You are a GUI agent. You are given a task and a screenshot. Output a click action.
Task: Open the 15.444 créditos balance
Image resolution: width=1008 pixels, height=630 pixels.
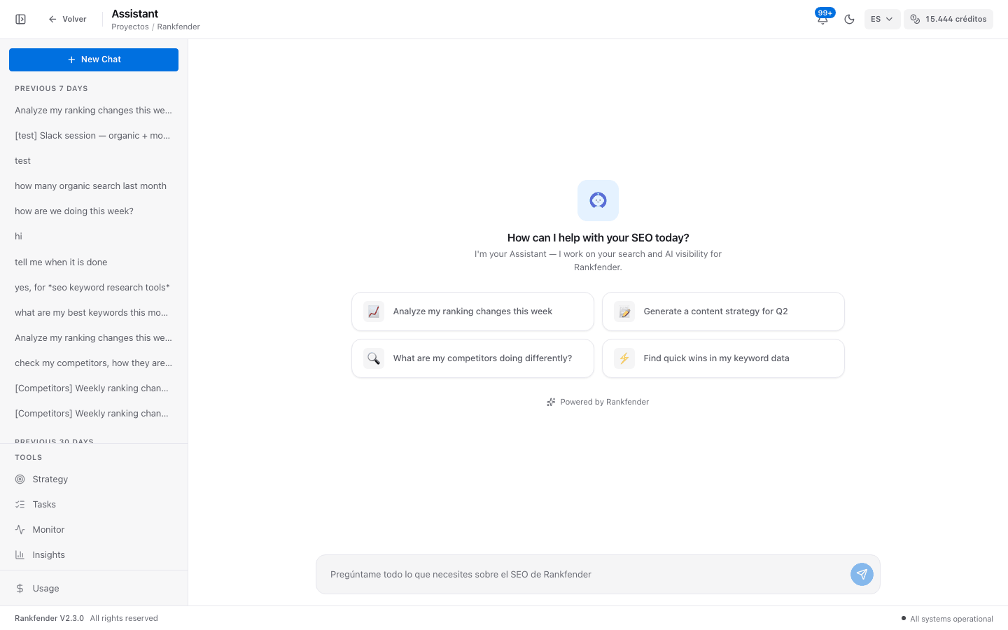point(948,20)
